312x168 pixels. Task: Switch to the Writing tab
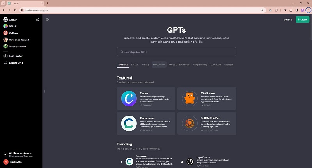point(145,64)
